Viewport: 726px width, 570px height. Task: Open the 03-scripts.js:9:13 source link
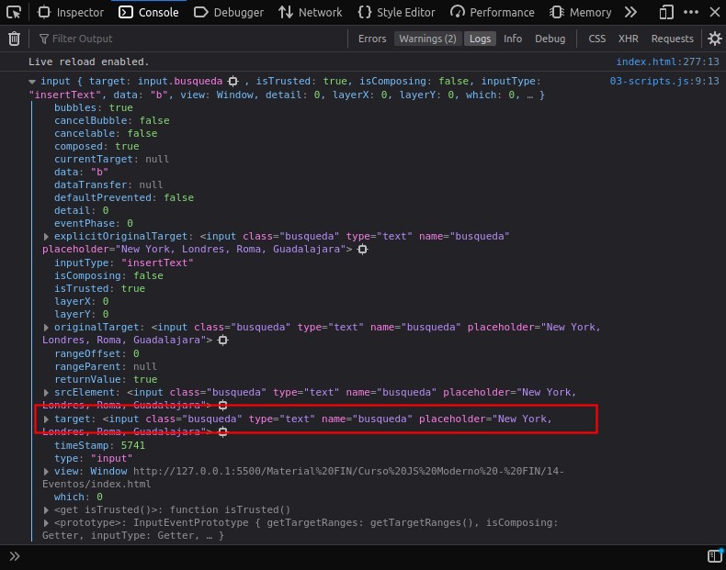tap(664, 81)
